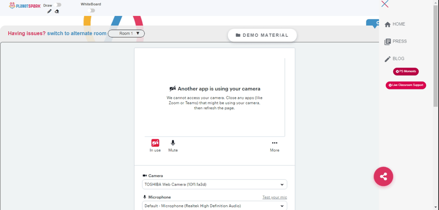Click the page vertical scrollbar

pos(436,56)
